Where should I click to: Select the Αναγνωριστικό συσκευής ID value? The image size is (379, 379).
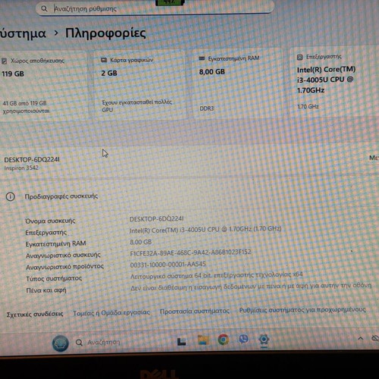[190, 252]
